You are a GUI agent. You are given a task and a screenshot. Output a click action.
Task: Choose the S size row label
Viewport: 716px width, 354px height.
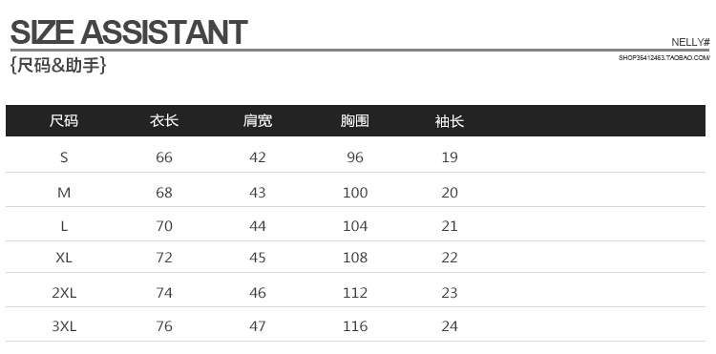pyautogui.click(x=64, y=157)
